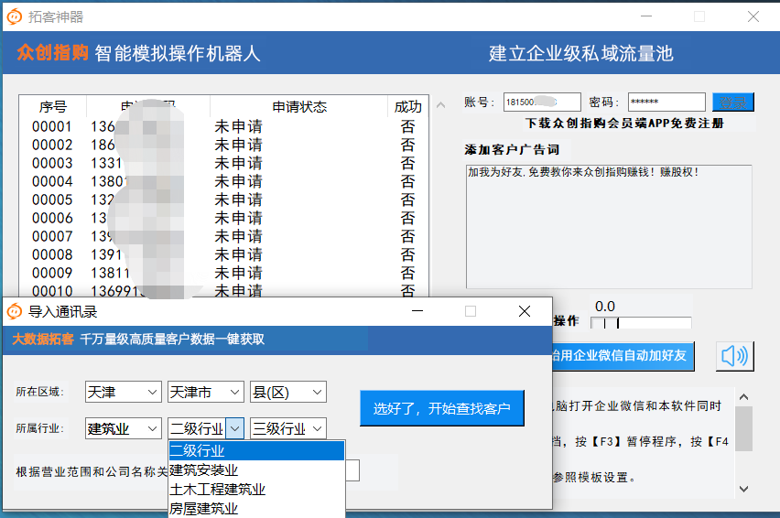The image size is (780, 518).
Task: Click the 申请状态 column header
Action: (299, 106)
